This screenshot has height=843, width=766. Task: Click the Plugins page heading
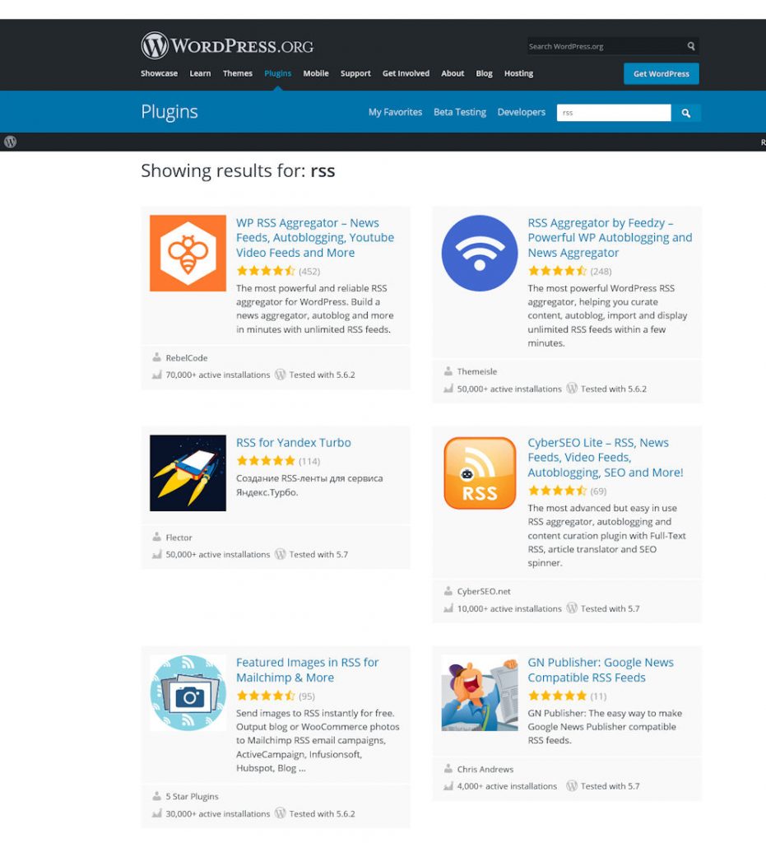[x=169, y=112]
